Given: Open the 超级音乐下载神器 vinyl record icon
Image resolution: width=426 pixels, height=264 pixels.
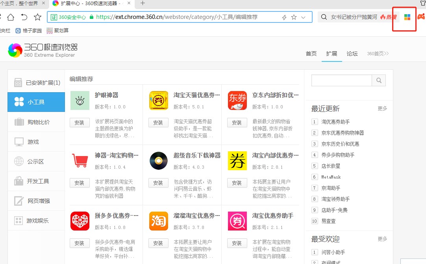Looking at the screenshot, I should pyautogui.click(x=158, y=161).
